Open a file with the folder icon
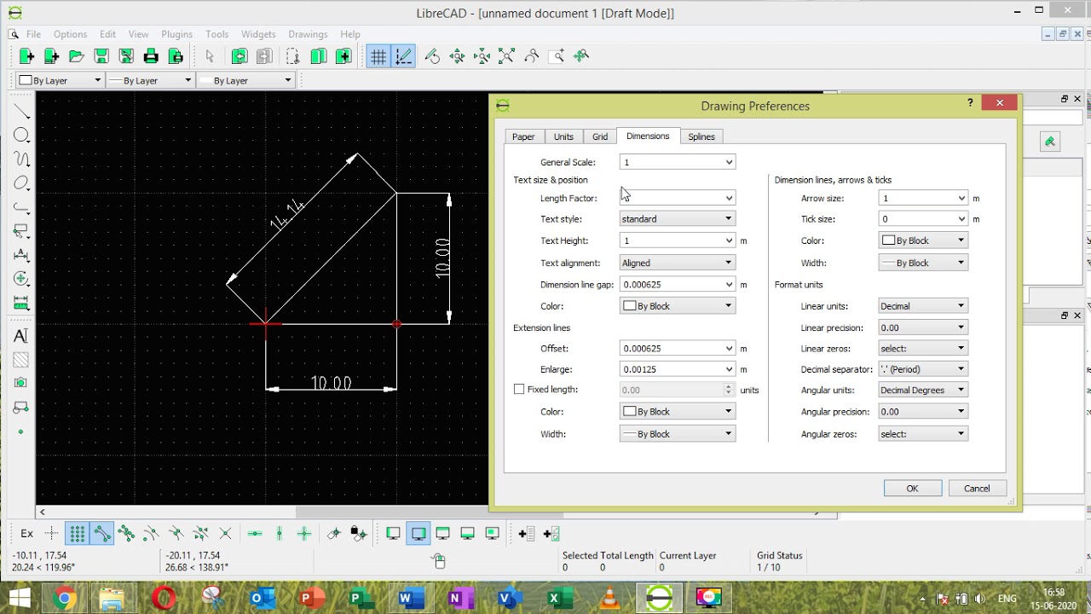This screenshot has height=614, width=1091. pos(76,56)
